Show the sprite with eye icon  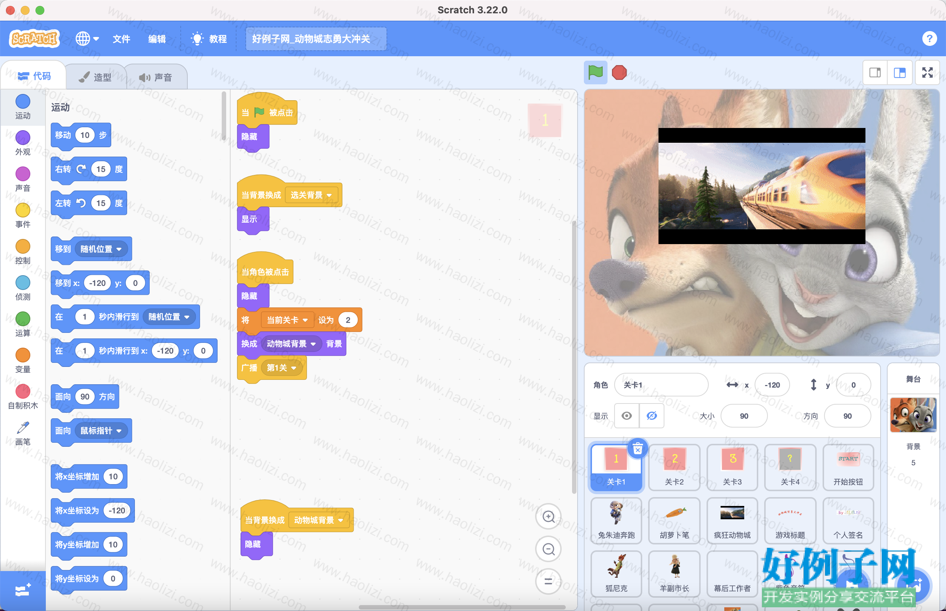(627, 416)
